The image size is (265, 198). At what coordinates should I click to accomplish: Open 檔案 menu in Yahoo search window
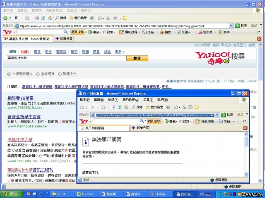pos(8,11)
